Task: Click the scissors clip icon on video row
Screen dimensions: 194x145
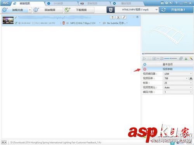Action: coord(118,17)
